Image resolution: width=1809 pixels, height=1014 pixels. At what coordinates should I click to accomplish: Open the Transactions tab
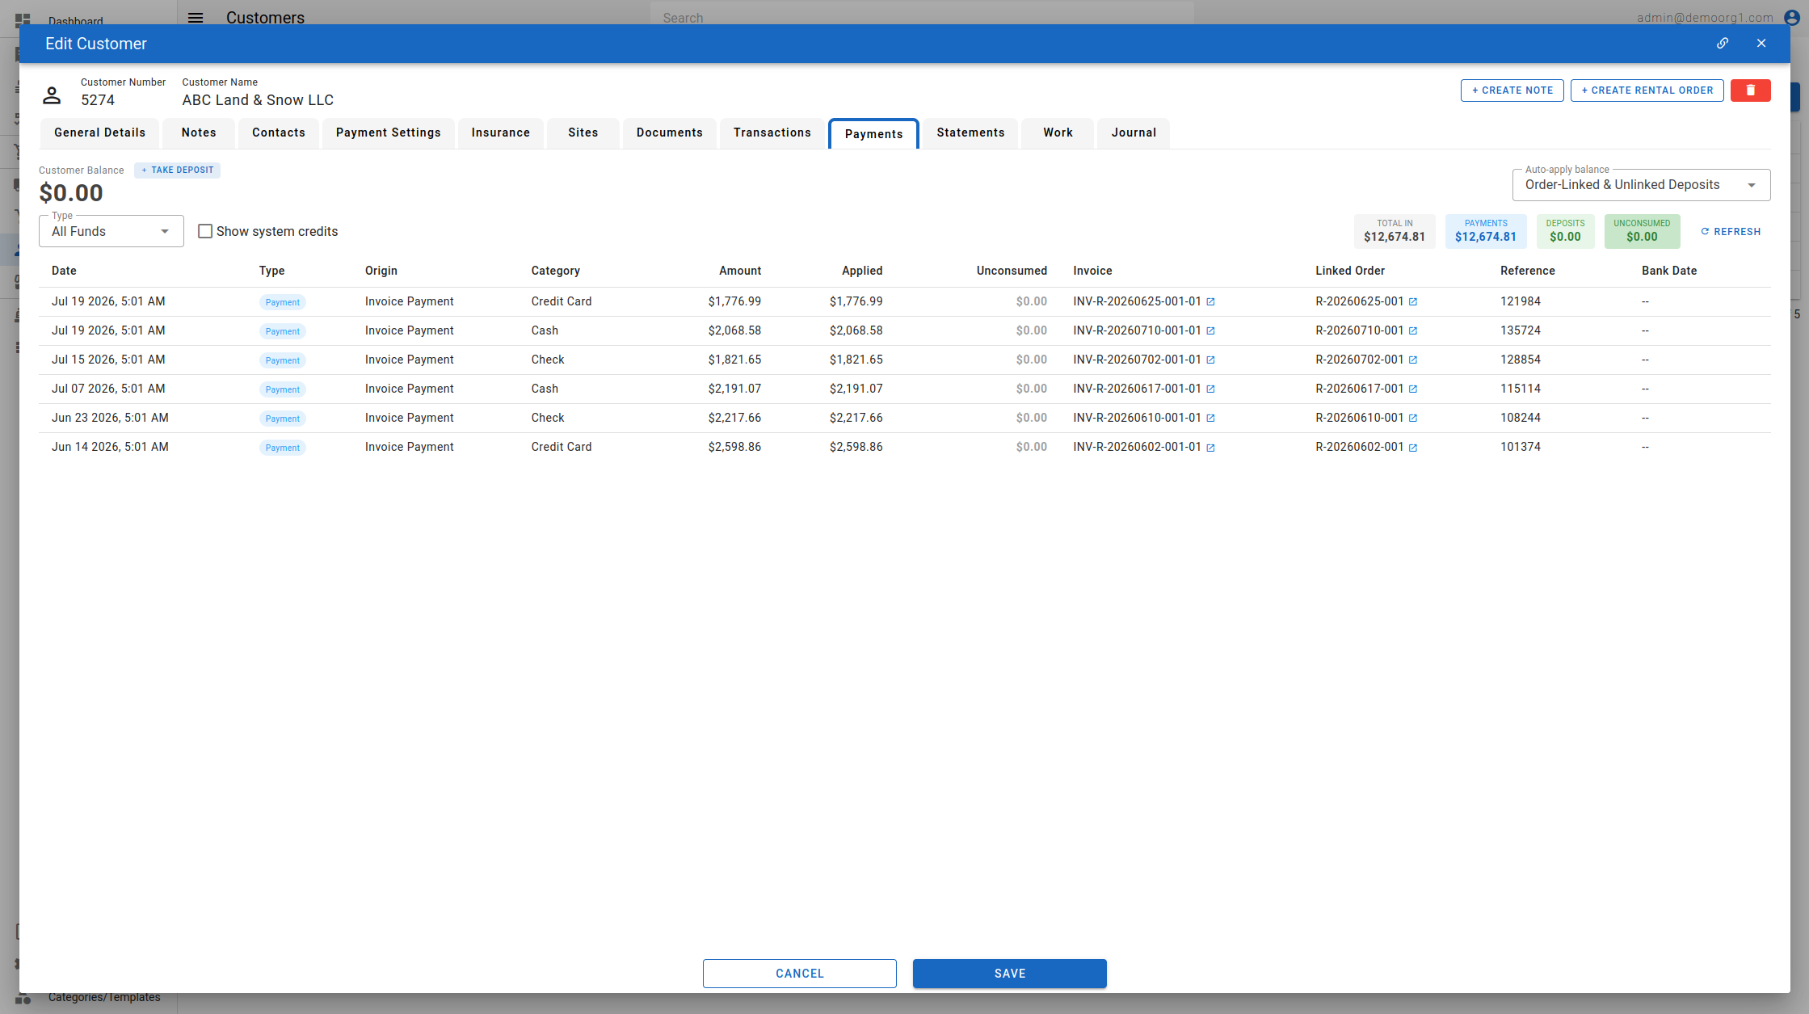(x=772, y=133)
